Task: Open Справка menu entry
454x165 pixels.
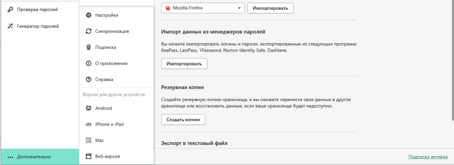Action: tap(116, 79)
